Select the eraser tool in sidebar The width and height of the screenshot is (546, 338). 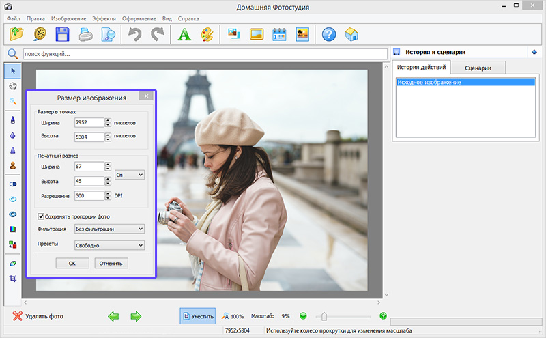tap(13, 264)
